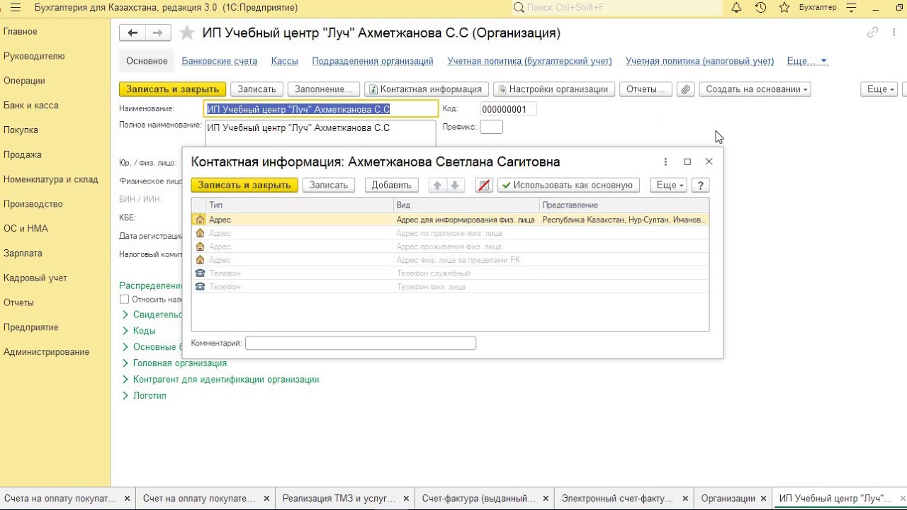Open dialog three-dot options menu
Viewport: 907px width, 510px height.
click(665, 161)
